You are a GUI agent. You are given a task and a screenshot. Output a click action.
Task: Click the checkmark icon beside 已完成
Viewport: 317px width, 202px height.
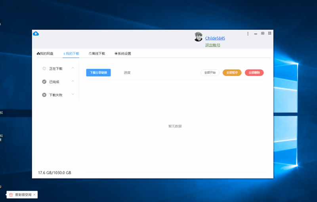click(x=44, y=82)
